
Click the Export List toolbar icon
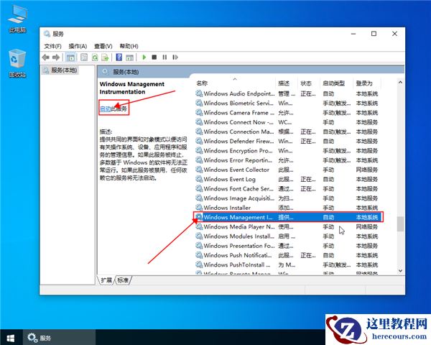(x=105, y=57)
